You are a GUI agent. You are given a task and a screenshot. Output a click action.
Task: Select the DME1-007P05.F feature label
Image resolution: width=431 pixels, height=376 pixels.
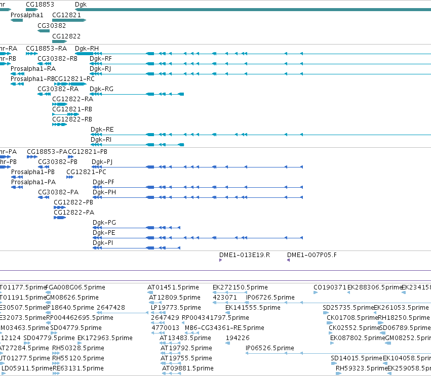(x=311, y=255)
